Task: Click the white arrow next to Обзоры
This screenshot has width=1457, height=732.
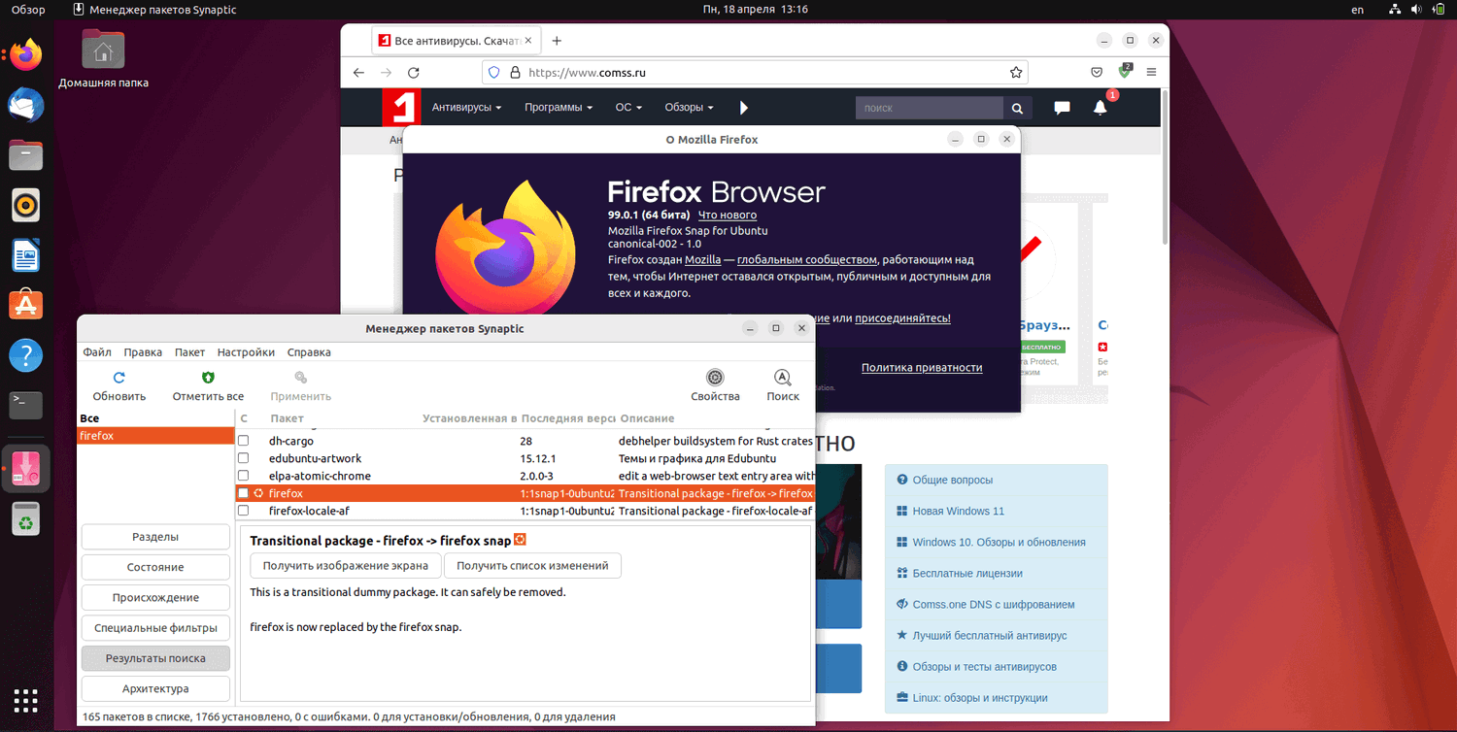Action: tap(744, 108)
